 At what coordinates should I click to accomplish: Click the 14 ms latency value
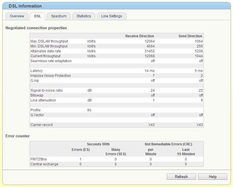click(149, 71)
